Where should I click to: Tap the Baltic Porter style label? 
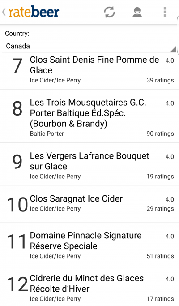pos(47,134)
